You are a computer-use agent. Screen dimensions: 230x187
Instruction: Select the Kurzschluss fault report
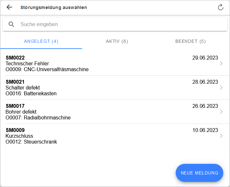click(x=19, y=136)
